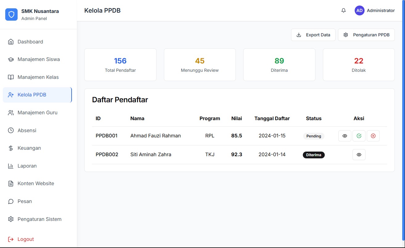View details of Ahmad Fauzi Rahman
Viewport: 405px width, 248px height.
344,136
